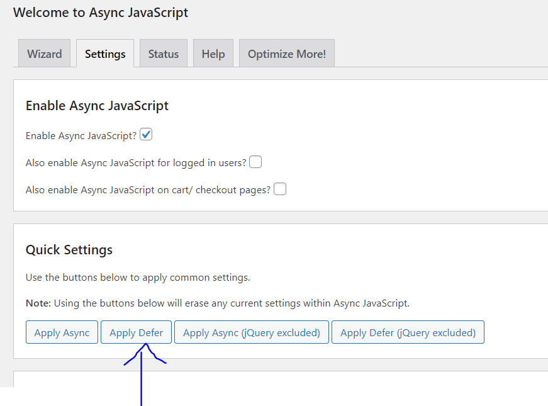
Task: Select 'Also enable Async JavaScript for logged in users?' label
Action: pos(136,163)
